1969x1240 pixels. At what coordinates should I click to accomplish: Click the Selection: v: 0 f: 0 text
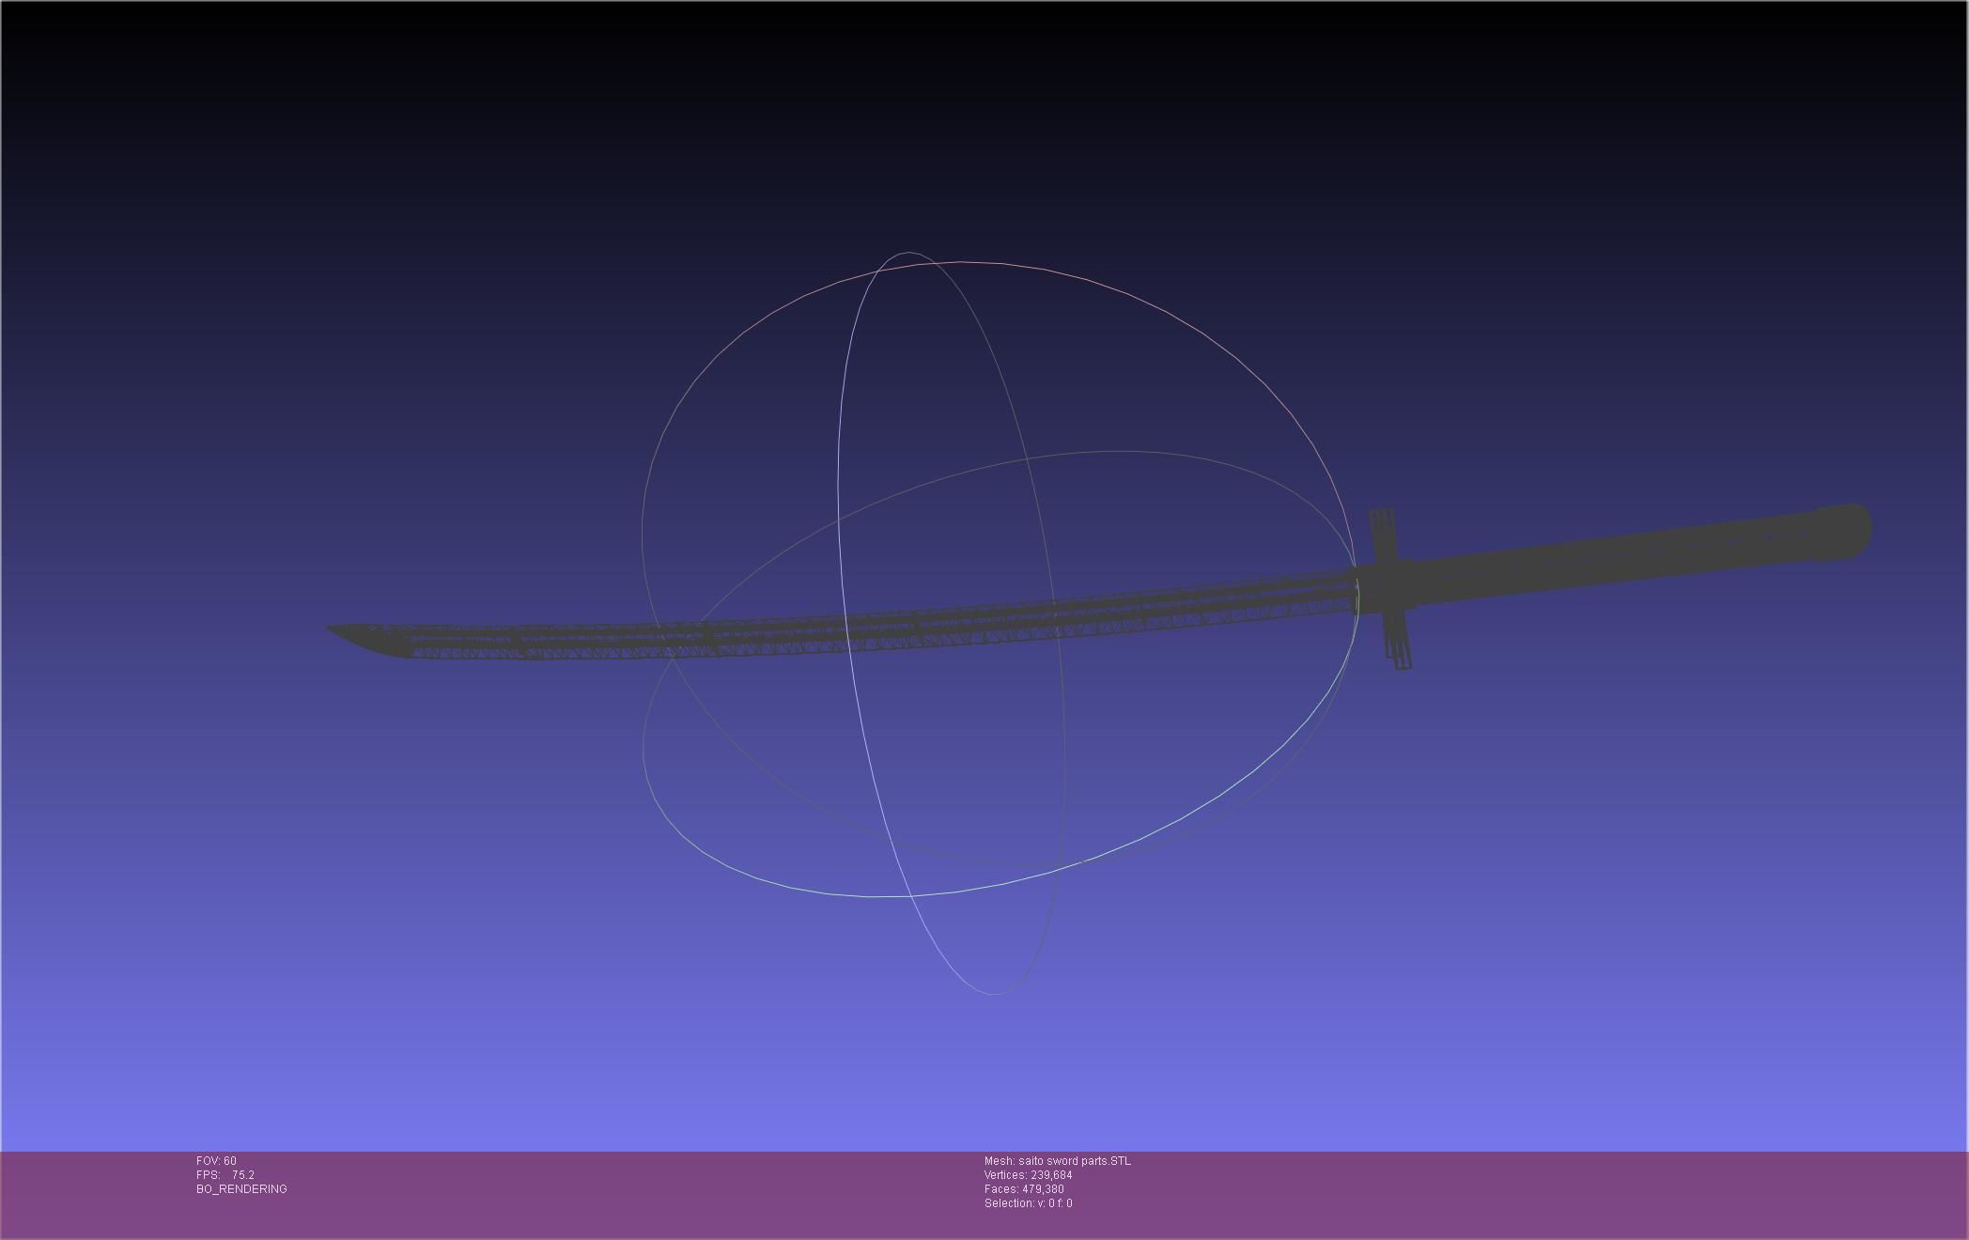tap(1028, 1203)
